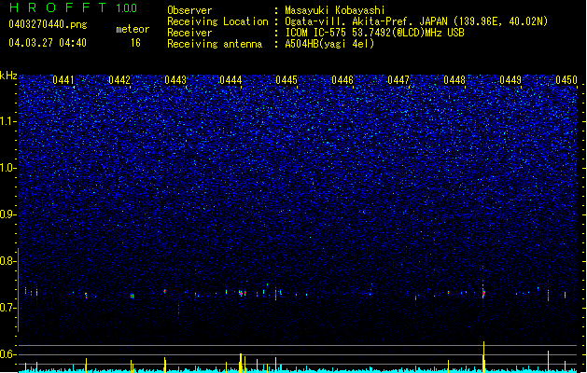Click the 0441 time marker
Viewport: 587px width, 373px height.
tap(63, 80)
